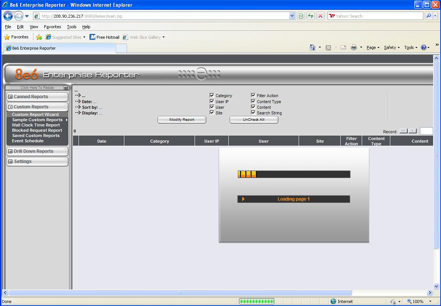Disable the Search String checkbox
This screenshot has width=441, height=306.
tap(253, 113)
